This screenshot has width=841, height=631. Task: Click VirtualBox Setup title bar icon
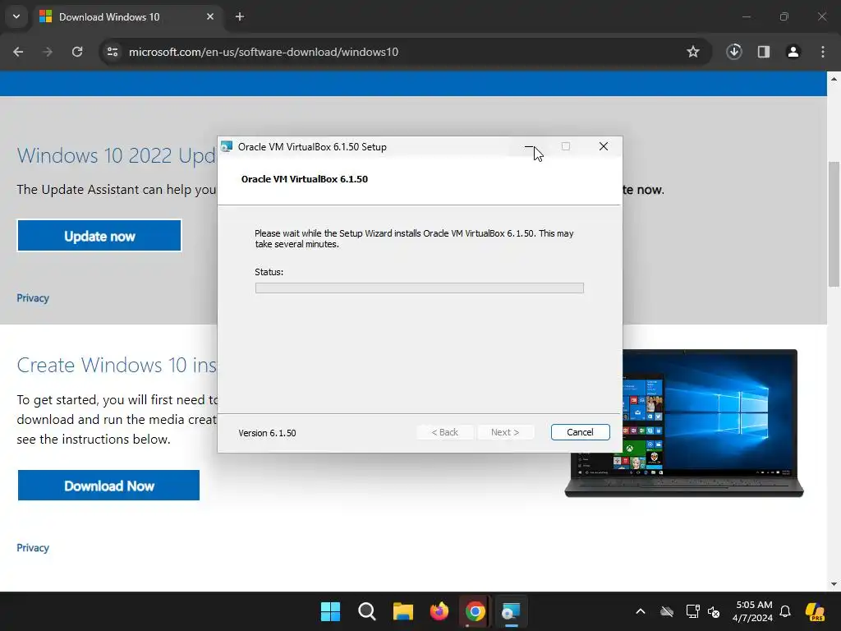coord(227,146)
